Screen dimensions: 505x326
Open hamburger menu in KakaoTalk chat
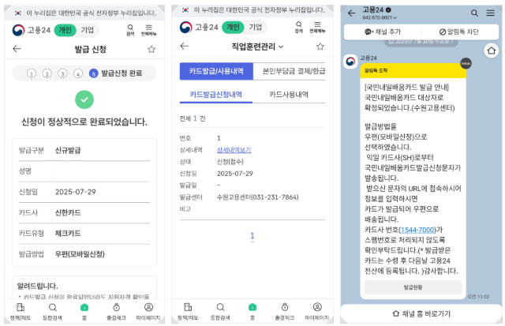tap(491, 13)
